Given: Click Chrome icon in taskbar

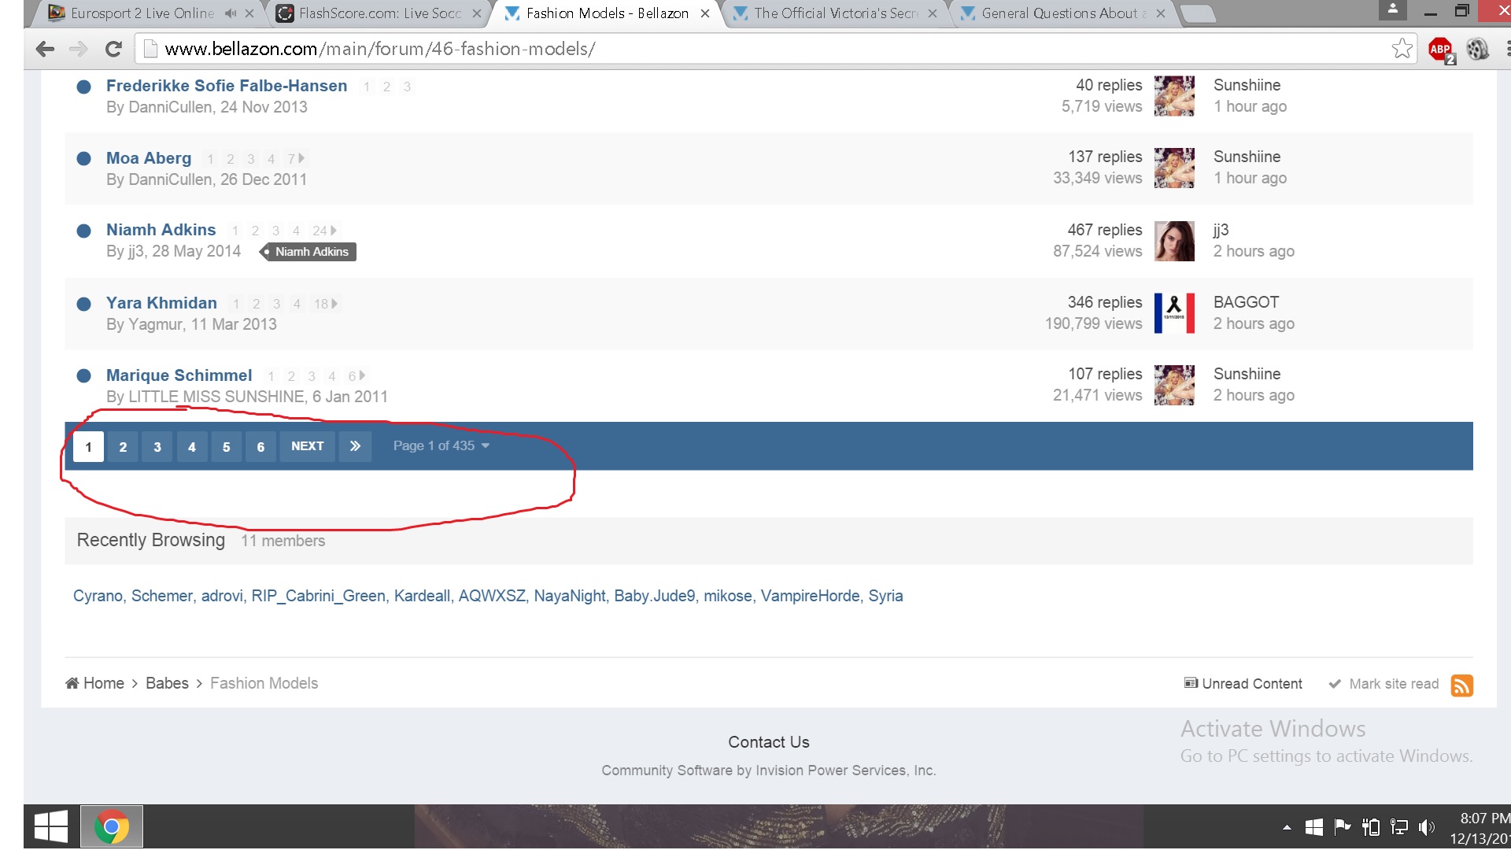Looking at the screenshot, I should [111, 826].
